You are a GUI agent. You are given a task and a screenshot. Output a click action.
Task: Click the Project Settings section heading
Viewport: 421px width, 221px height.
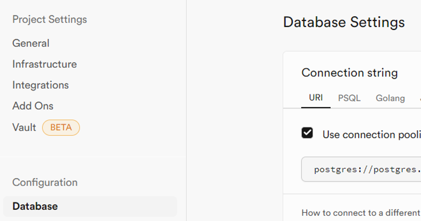(50, 19)
